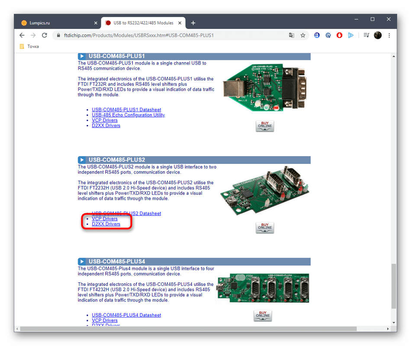Bookmark this page with the star icon
This screenshot has height=346, width=411.
(303, 35)
